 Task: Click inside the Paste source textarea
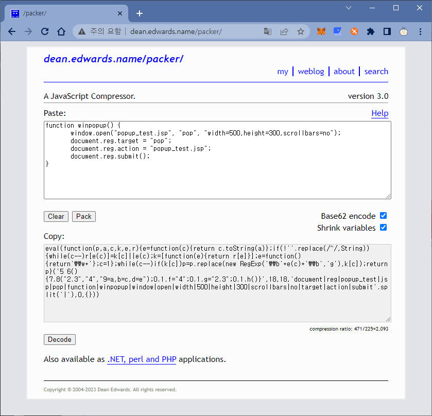click(x=217, y=160)
